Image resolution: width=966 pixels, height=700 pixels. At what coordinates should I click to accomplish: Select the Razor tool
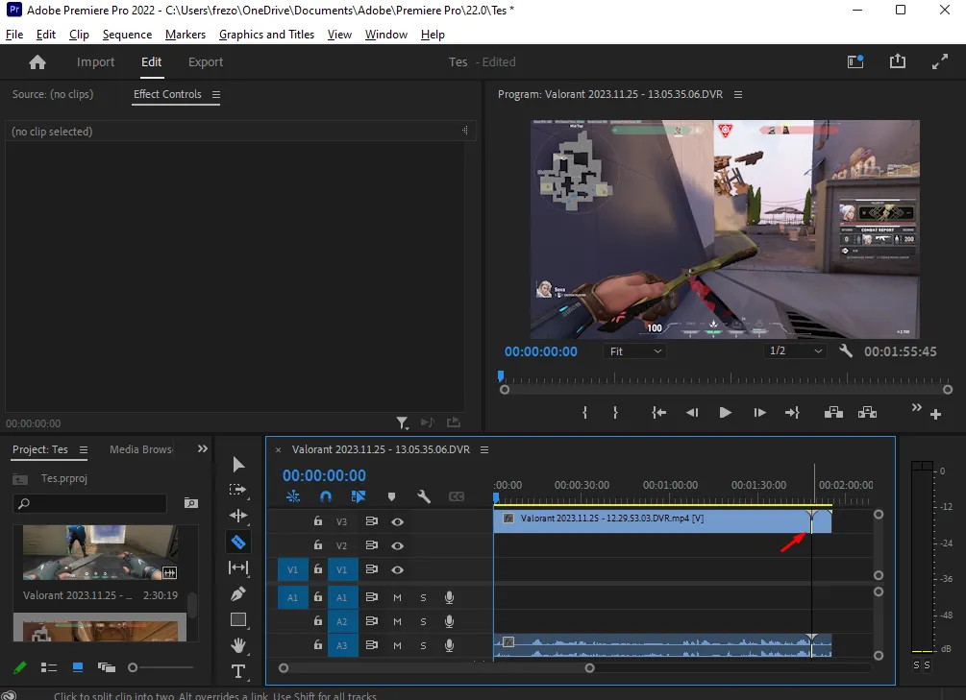click(238, 542)
